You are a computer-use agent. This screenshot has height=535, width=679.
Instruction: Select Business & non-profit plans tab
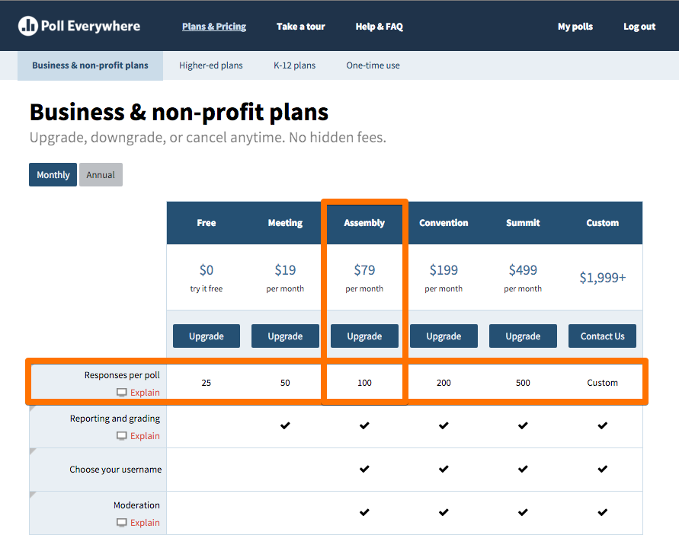(x=90, y=65)
